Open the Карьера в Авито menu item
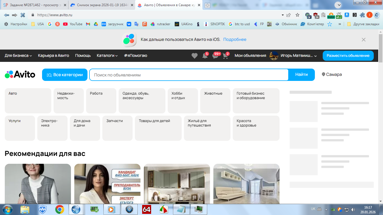 tap(54, 56)
